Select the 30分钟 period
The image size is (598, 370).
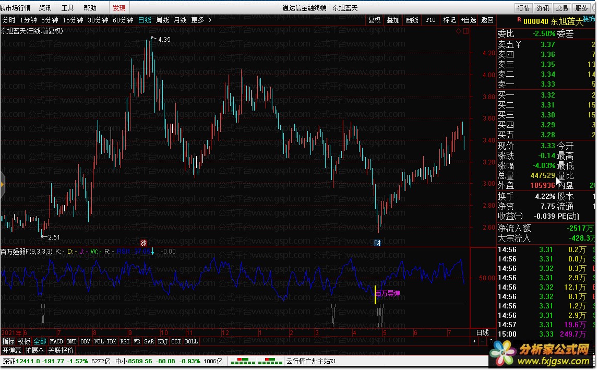pos(98,20)
